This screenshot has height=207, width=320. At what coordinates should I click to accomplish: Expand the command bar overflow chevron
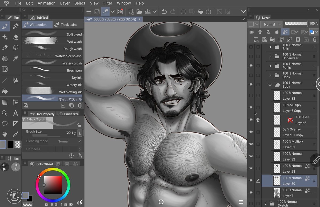pyautogui.click(x=243, y=11)
